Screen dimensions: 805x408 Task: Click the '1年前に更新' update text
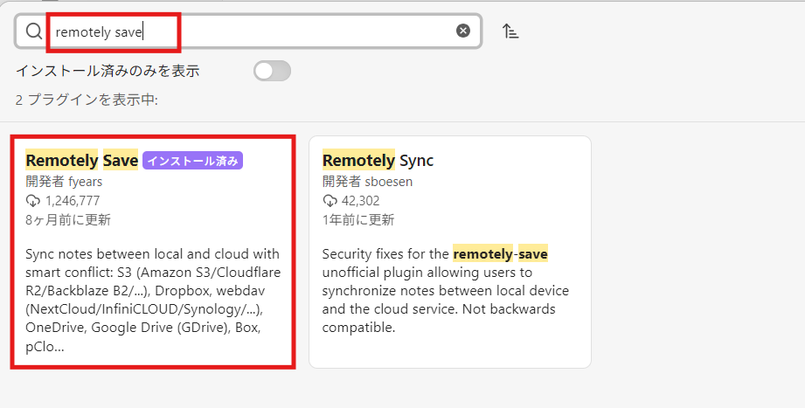pyautogui.click(x=358, y=219)
